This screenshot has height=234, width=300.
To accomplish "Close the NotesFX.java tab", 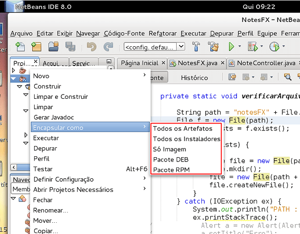I will [222, 63].
